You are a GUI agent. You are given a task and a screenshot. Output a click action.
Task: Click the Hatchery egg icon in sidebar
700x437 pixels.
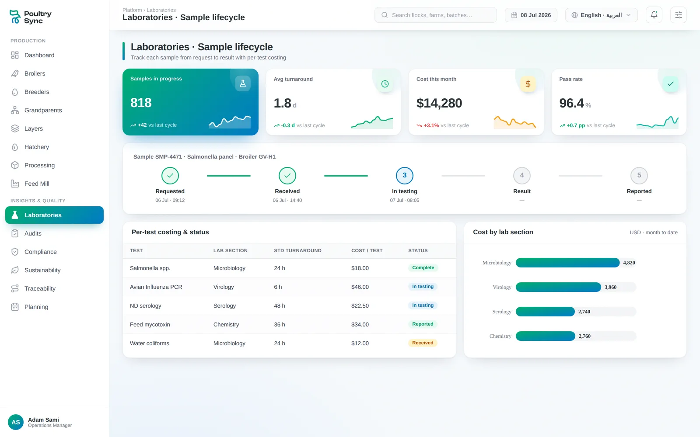tap(15, 147)
